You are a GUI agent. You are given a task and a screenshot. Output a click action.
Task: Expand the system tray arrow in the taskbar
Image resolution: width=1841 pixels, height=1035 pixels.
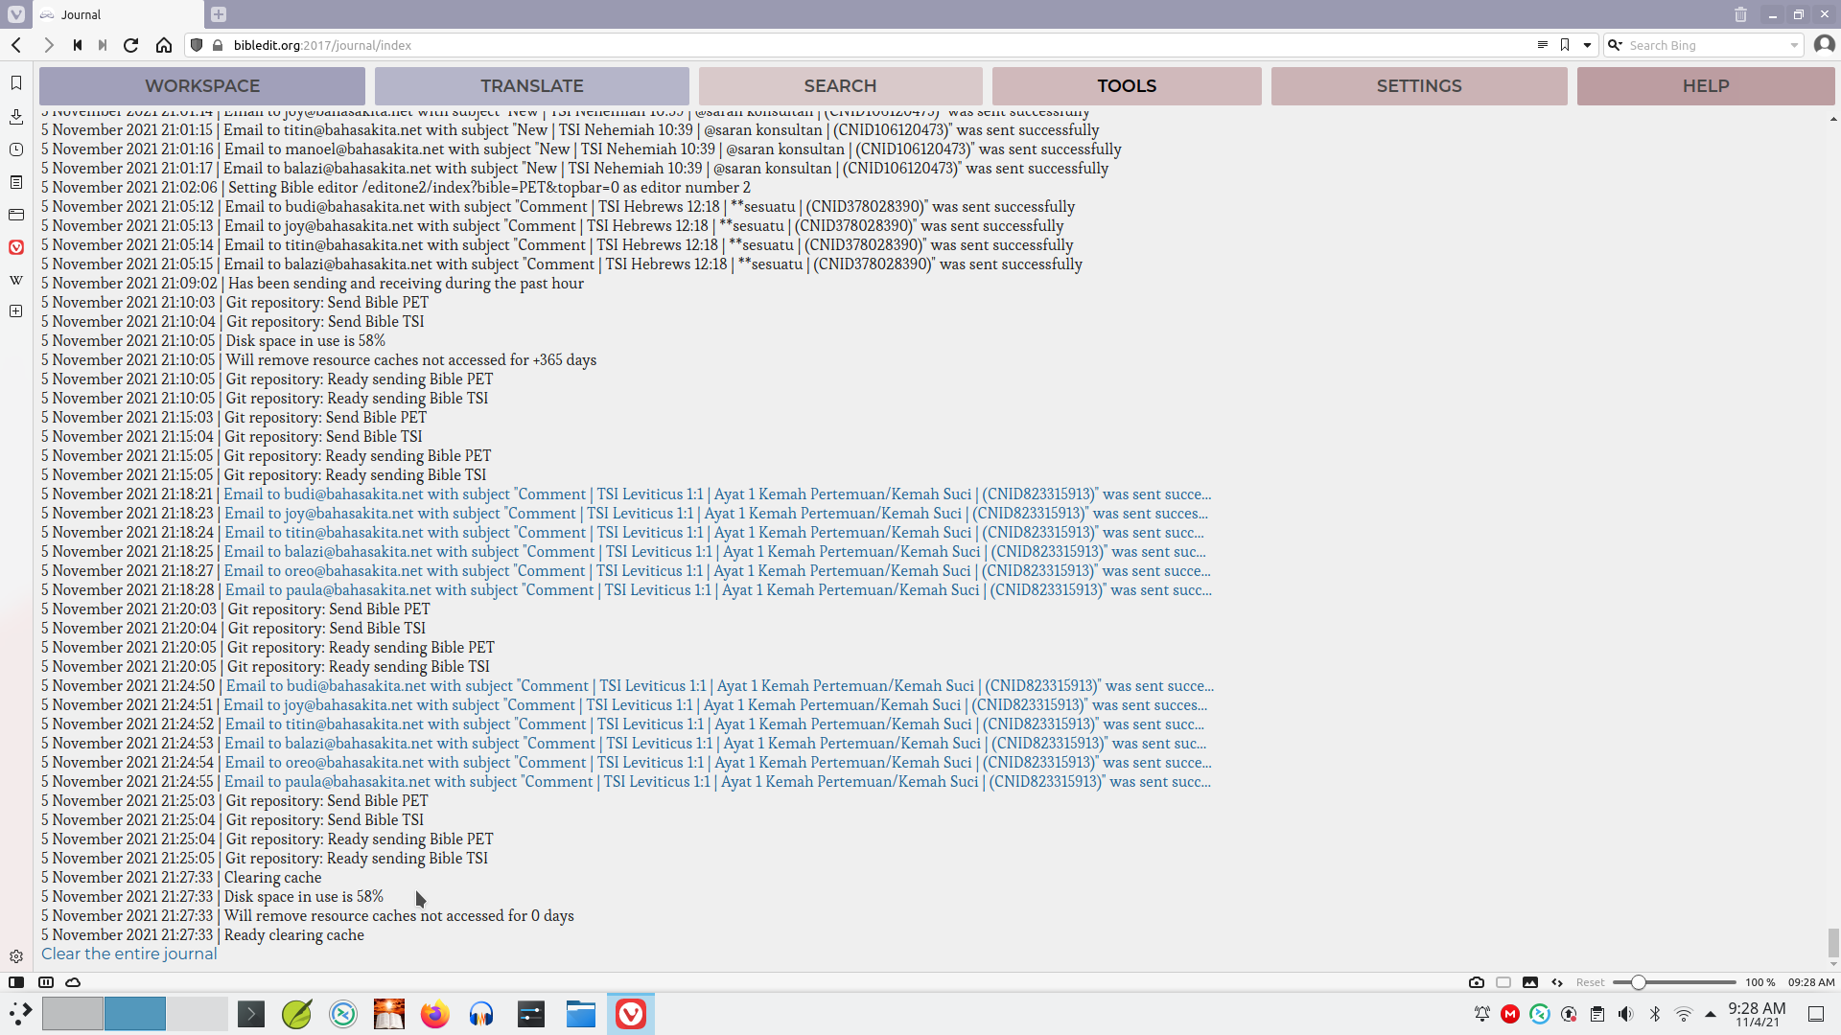tap(1711, 1014)
